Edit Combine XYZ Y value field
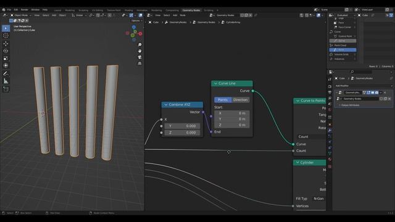 182,126
